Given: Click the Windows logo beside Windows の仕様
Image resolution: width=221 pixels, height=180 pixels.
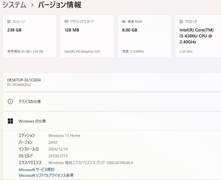Looking at the screenshot, I should (11, 121).
